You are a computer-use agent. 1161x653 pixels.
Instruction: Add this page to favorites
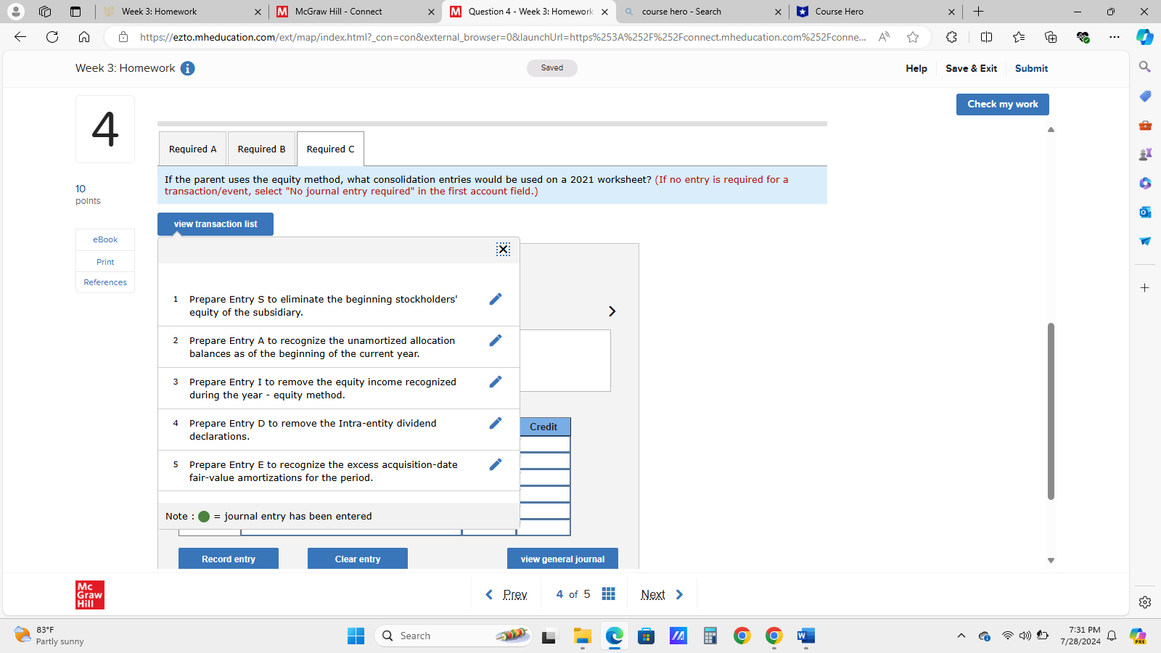tap(913, 37)
